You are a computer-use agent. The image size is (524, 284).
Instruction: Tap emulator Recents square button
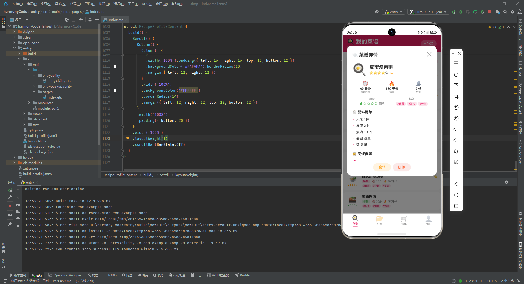(456, 206)
